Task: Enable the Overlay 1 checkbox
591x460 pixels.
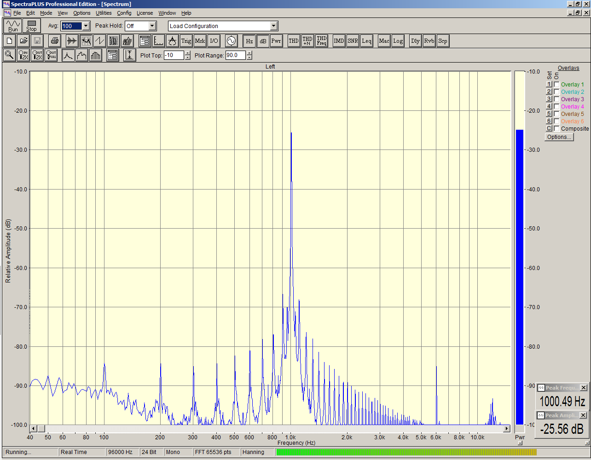Action: click(557, 85)
